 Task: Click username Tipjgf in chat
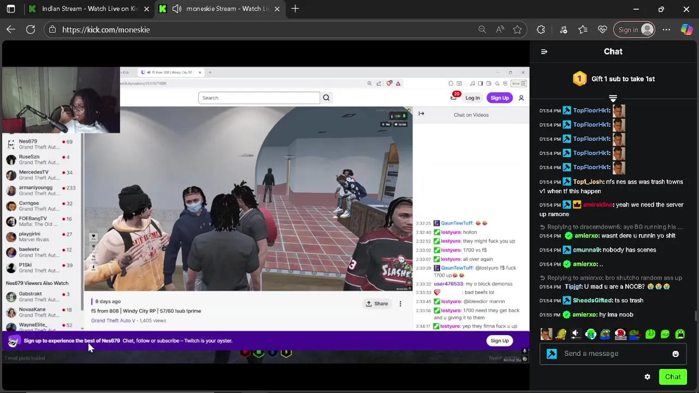coord(573,287)
